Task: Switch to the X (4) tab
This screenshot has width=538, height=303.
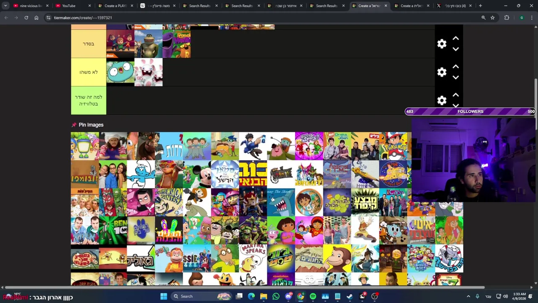Action: [x=453, y=6]
